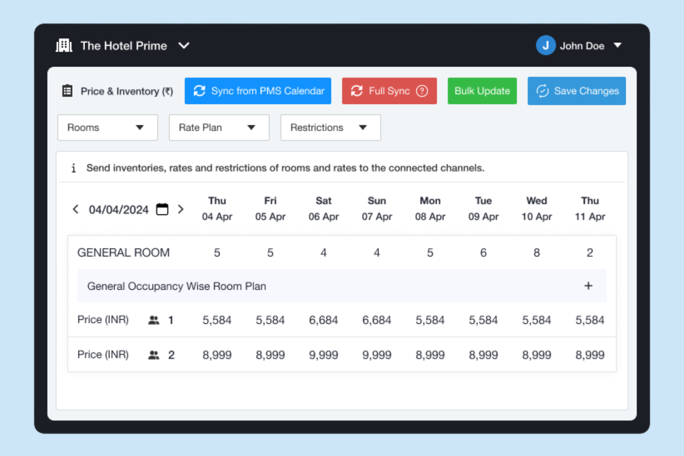This screenshot has width=684, height=456.
Task: Click the plus icon on General Occupancy Wise Room Plan
Action: 588,286
